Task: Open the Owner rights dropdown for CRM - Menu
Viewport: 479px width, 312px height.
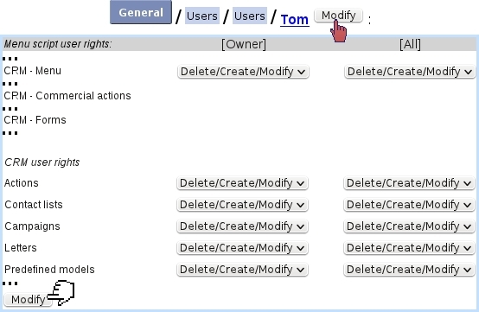Action: pos(243,72)
